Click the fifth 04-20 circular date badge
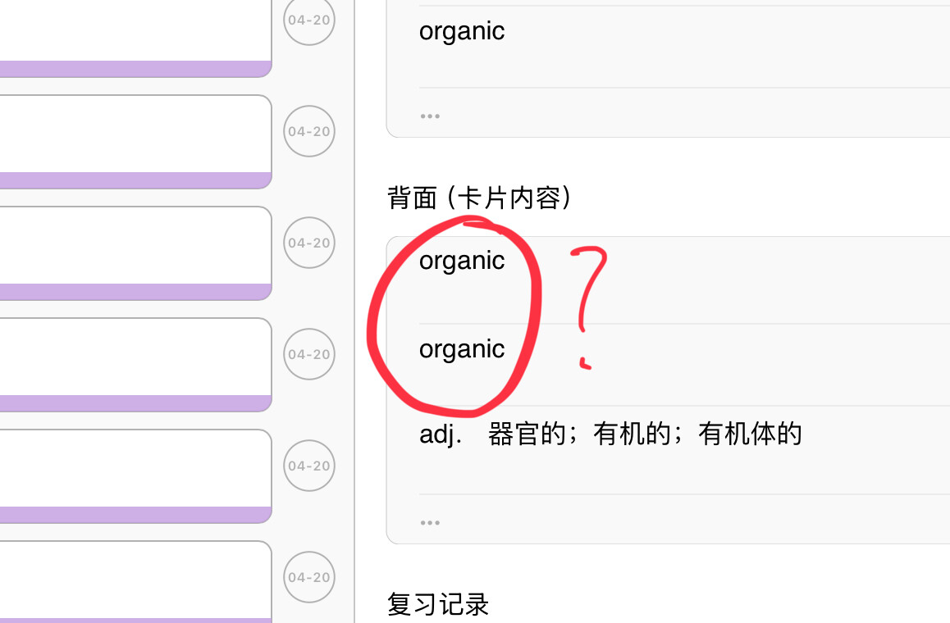The width and height of the screenshot is (950, 623). click(309, 466)
